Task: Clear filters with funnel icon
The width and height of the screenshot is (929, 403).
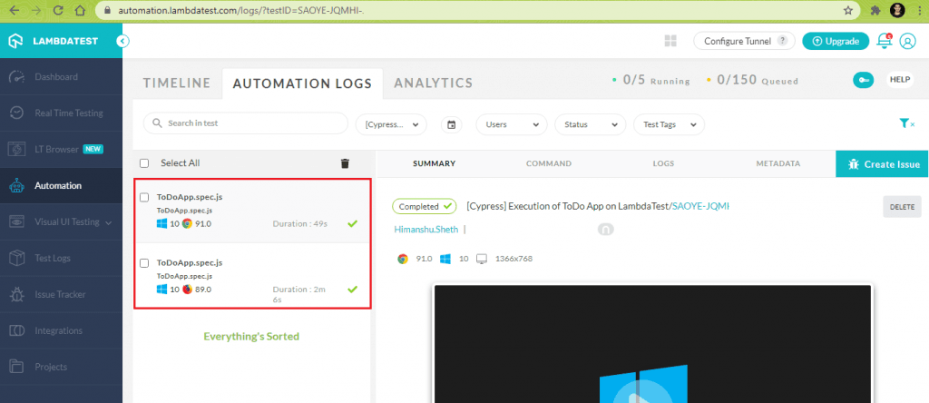Action: 906,123
